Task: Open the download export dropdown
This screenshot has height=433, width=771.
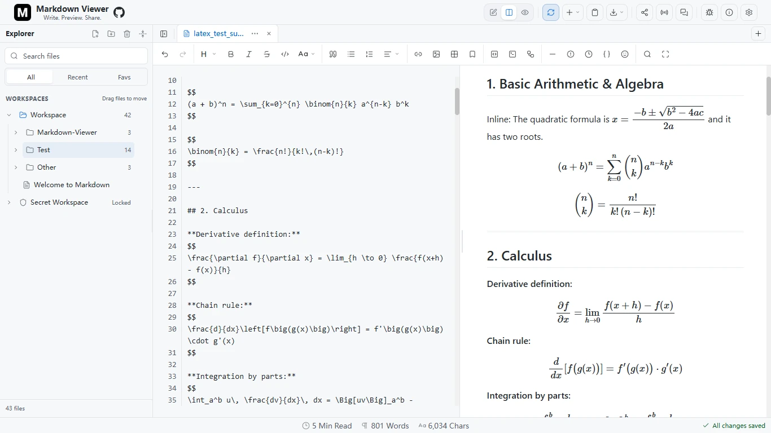Action: point(617,12)
